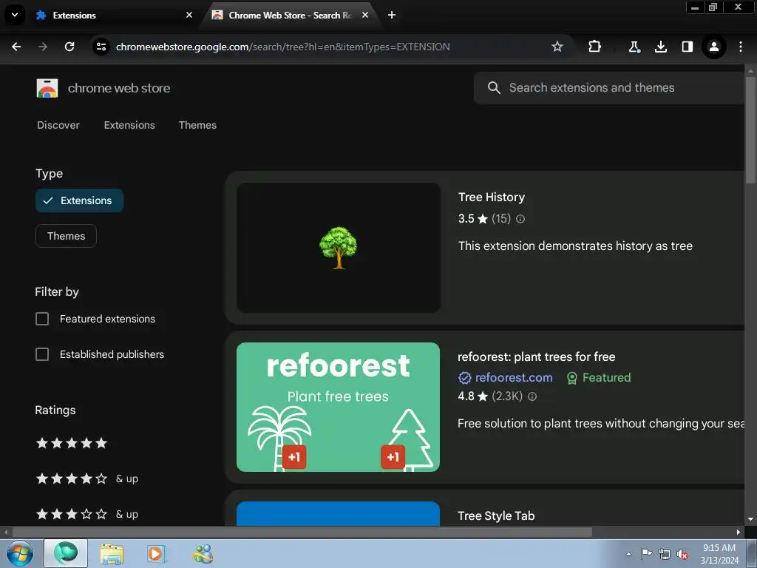
Task: Select the Themes type filter chip
Action: (66, 236)
